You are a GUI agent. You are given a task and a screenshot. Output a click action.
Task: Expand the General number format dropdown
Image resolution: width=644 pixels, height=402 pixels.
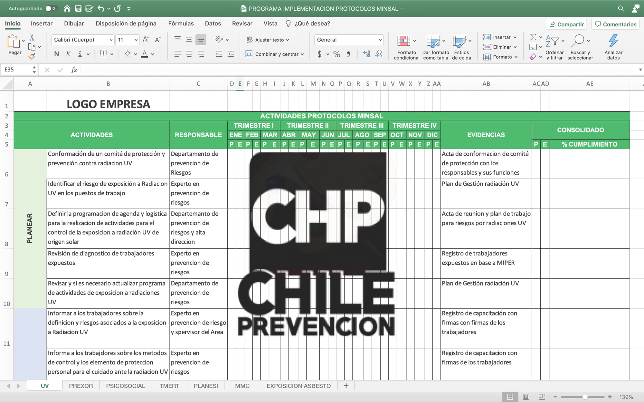point(381,40)
